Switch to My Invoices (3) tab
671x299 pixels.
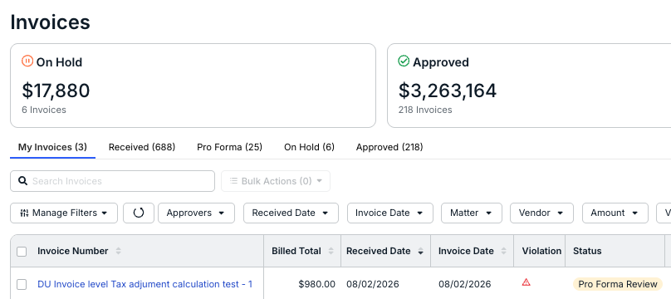coord(52,147)
